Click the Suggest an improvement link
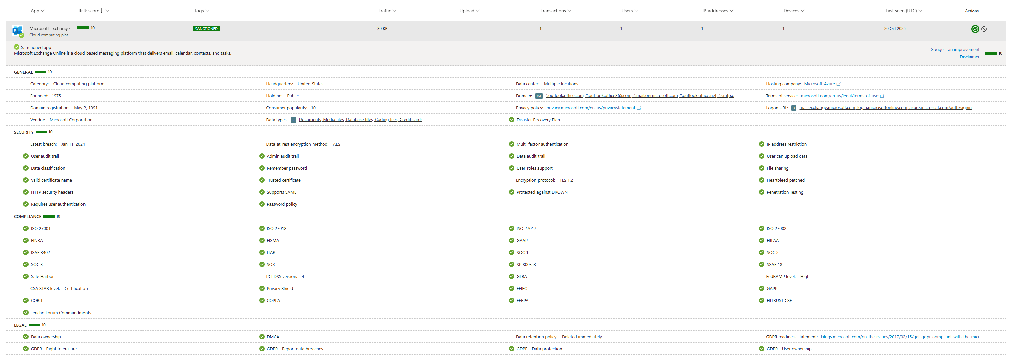 coord(955,50)
